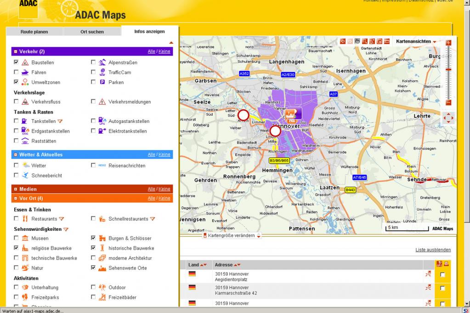The height and width of the screenshot is (313, 470).
Task: Click the route waypoint tool on map toolbar
Action: tap(372, 41)
